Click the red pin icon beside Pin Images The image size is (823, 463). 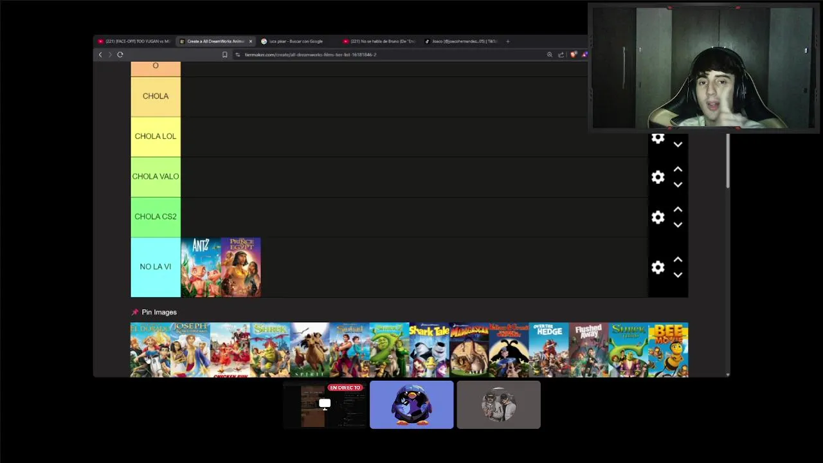pyautogui.click(x=134, y=313)
